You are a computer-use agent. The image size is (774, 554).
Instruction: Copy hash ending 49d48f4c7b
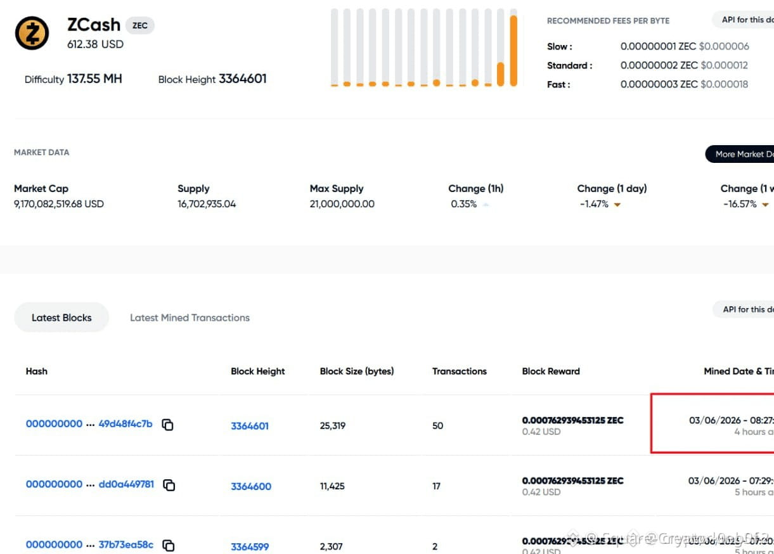pos(167,425)
